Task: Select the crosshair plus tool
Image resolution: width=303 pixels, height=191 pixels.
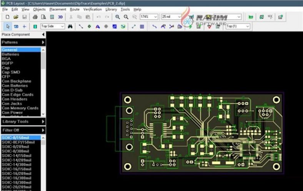Action: pyautogui.click(x=24, y=27)
